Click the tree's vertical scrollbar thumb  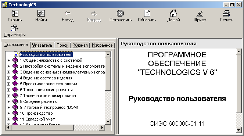click(108, 74)
